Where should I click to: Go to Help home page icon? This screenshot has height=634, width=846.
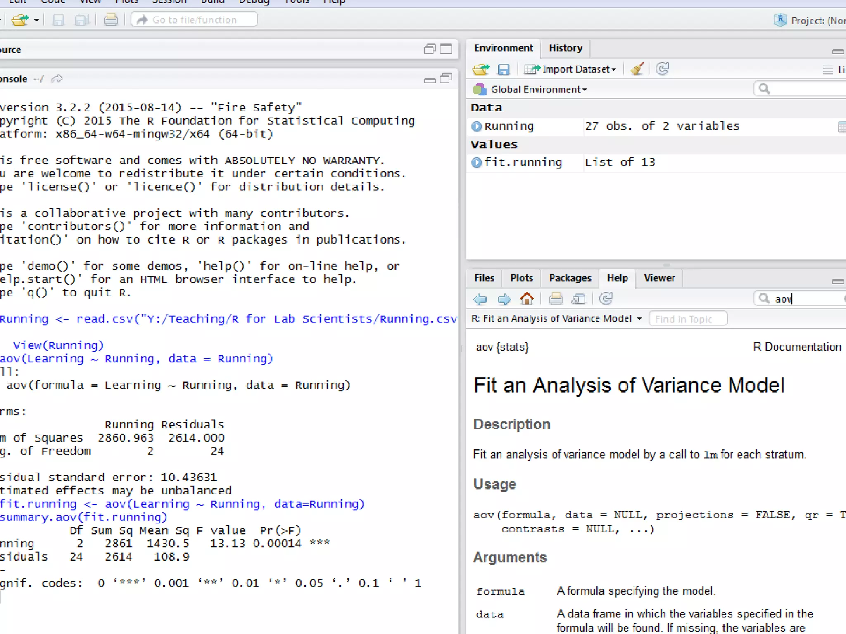[x=527, y=298]
